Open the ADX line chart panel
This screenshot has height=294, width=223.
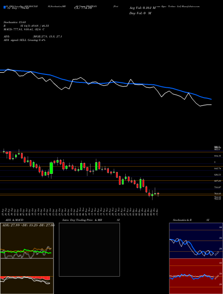coord(27,241)
